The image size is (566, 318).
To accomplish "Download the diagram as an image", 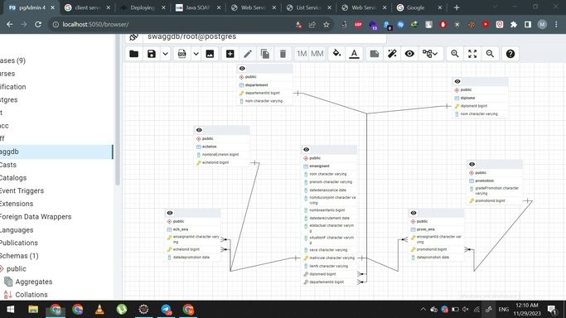I will point(210,54).
